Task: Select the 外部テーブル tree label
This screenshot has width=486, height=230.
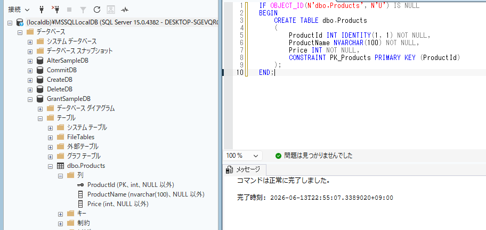Action: pyautogui.click(x=83, y=147)
